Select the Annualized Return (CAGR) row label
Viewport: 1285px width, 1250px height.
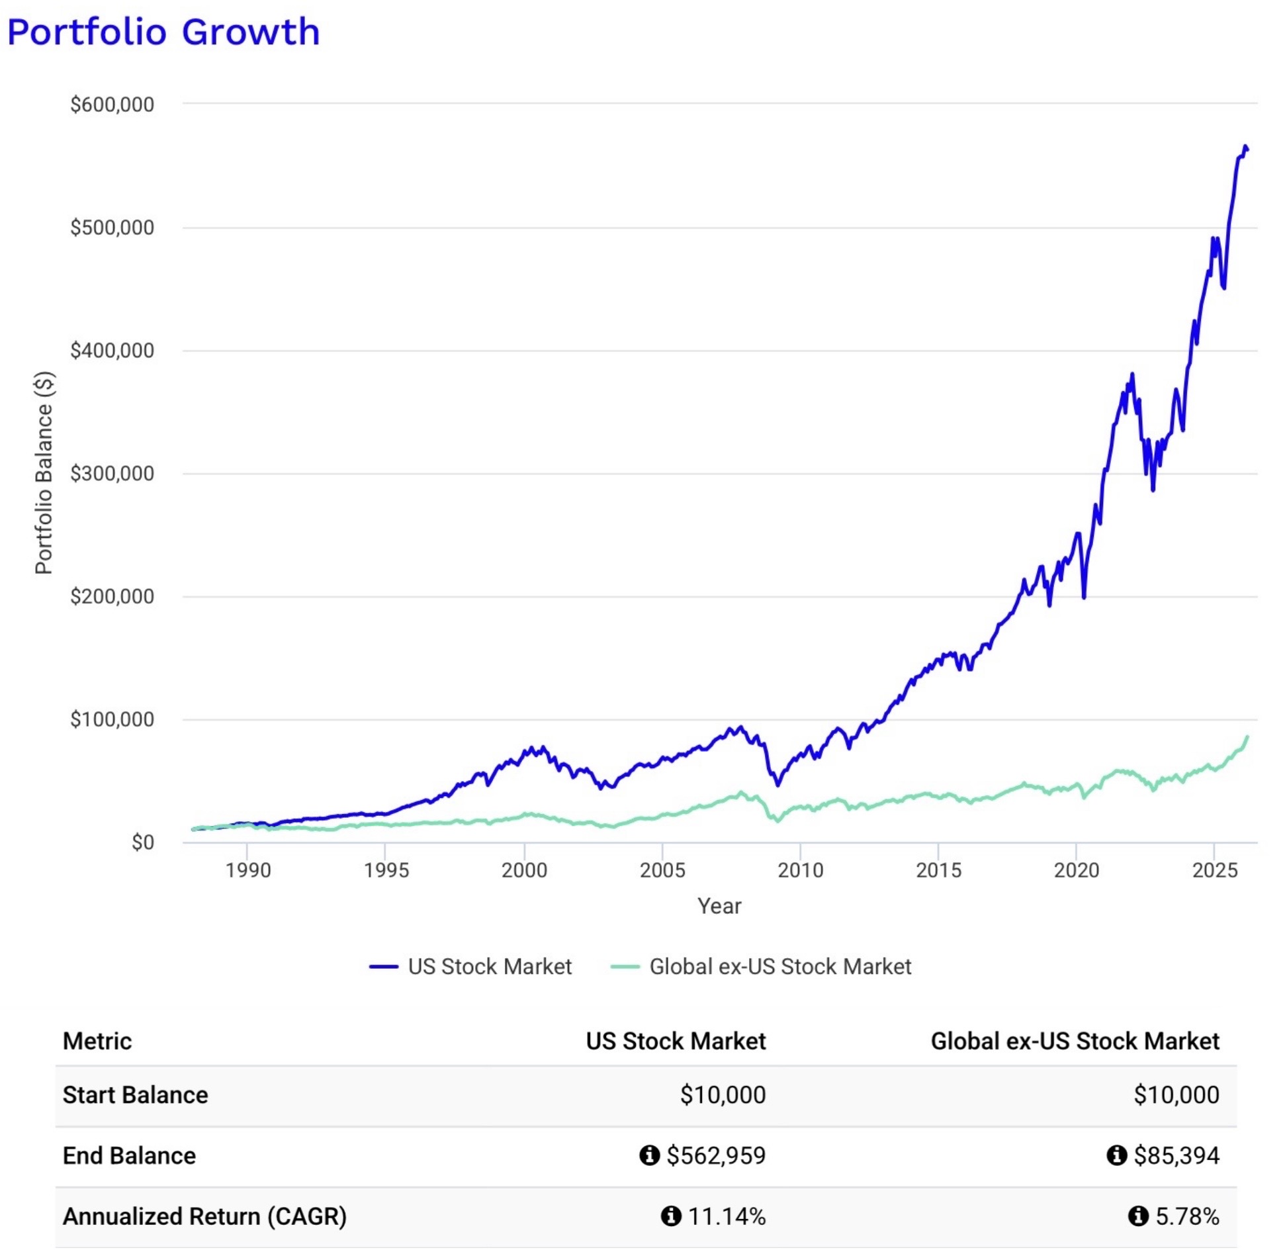[x=204, y=1216]
